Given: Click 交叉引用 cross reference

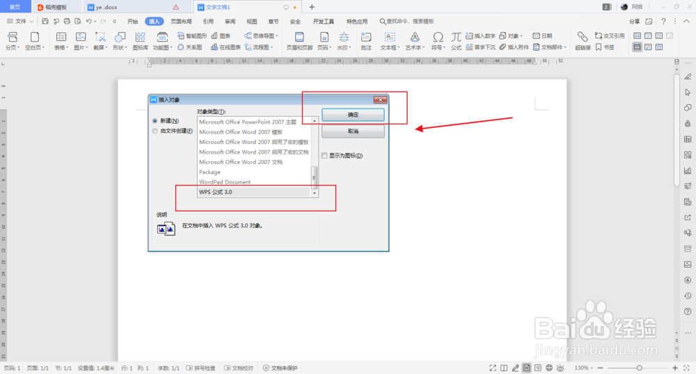Looking at the screenshot, I should [610, 36].
